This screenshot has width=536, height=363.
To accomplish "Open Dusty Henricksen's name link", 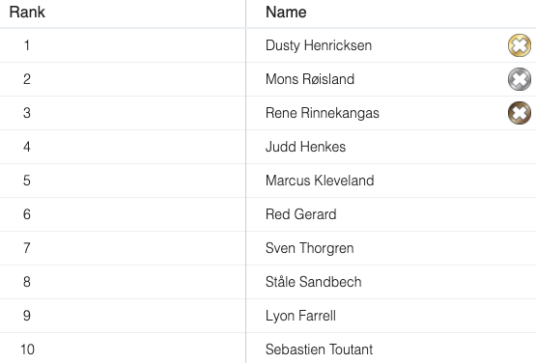I will point(319,45).
